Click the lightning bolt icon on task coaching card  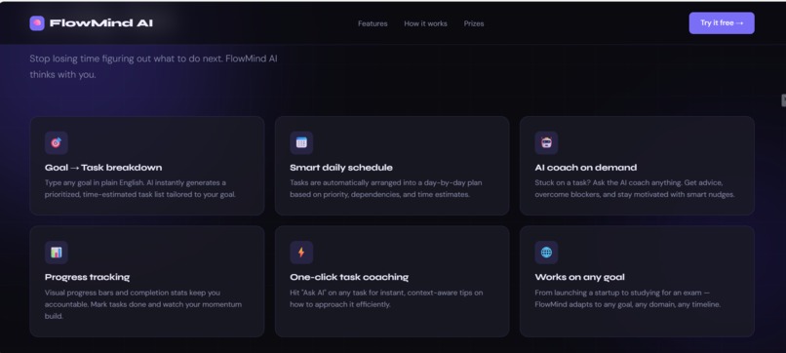[301, 253]
